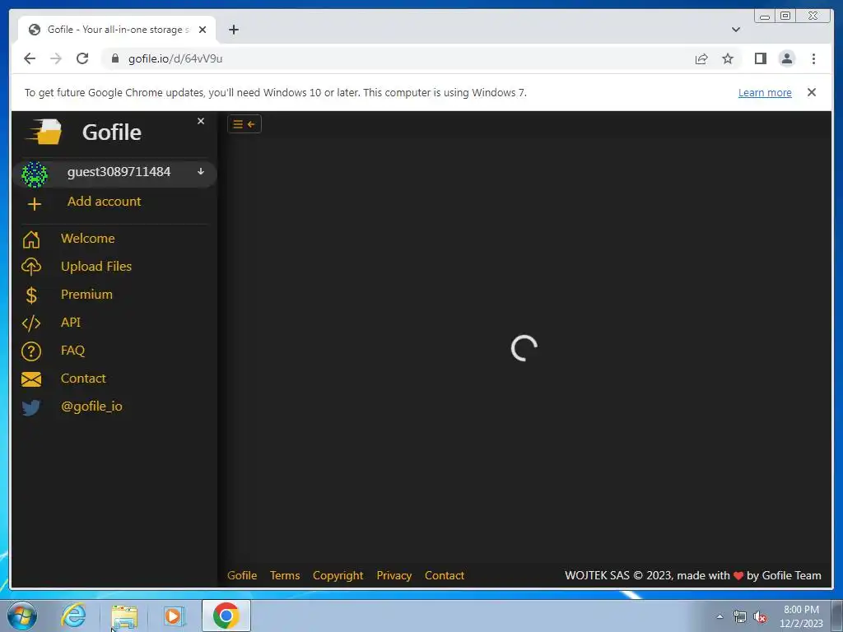The height and width of the screenshot is (632, 843).
Task: Open Windows Explorer from the taskbar
Action: [x=124, y=617]
